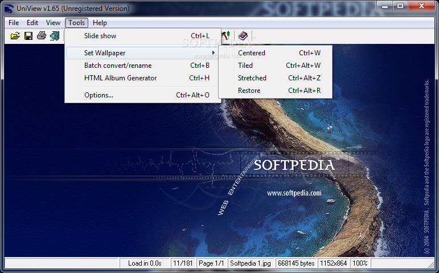Click the "Page 1/1" status entry

(211, 263)
